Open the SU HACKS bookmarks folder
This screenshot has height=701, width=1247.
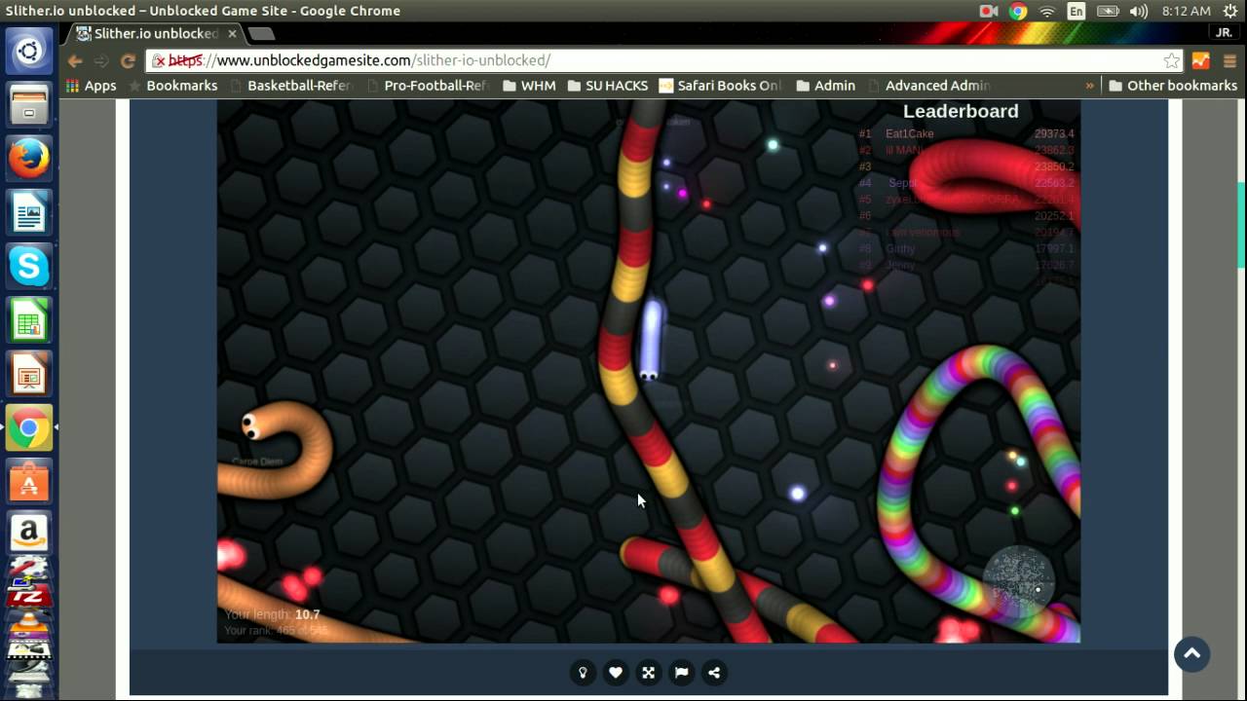608,86
